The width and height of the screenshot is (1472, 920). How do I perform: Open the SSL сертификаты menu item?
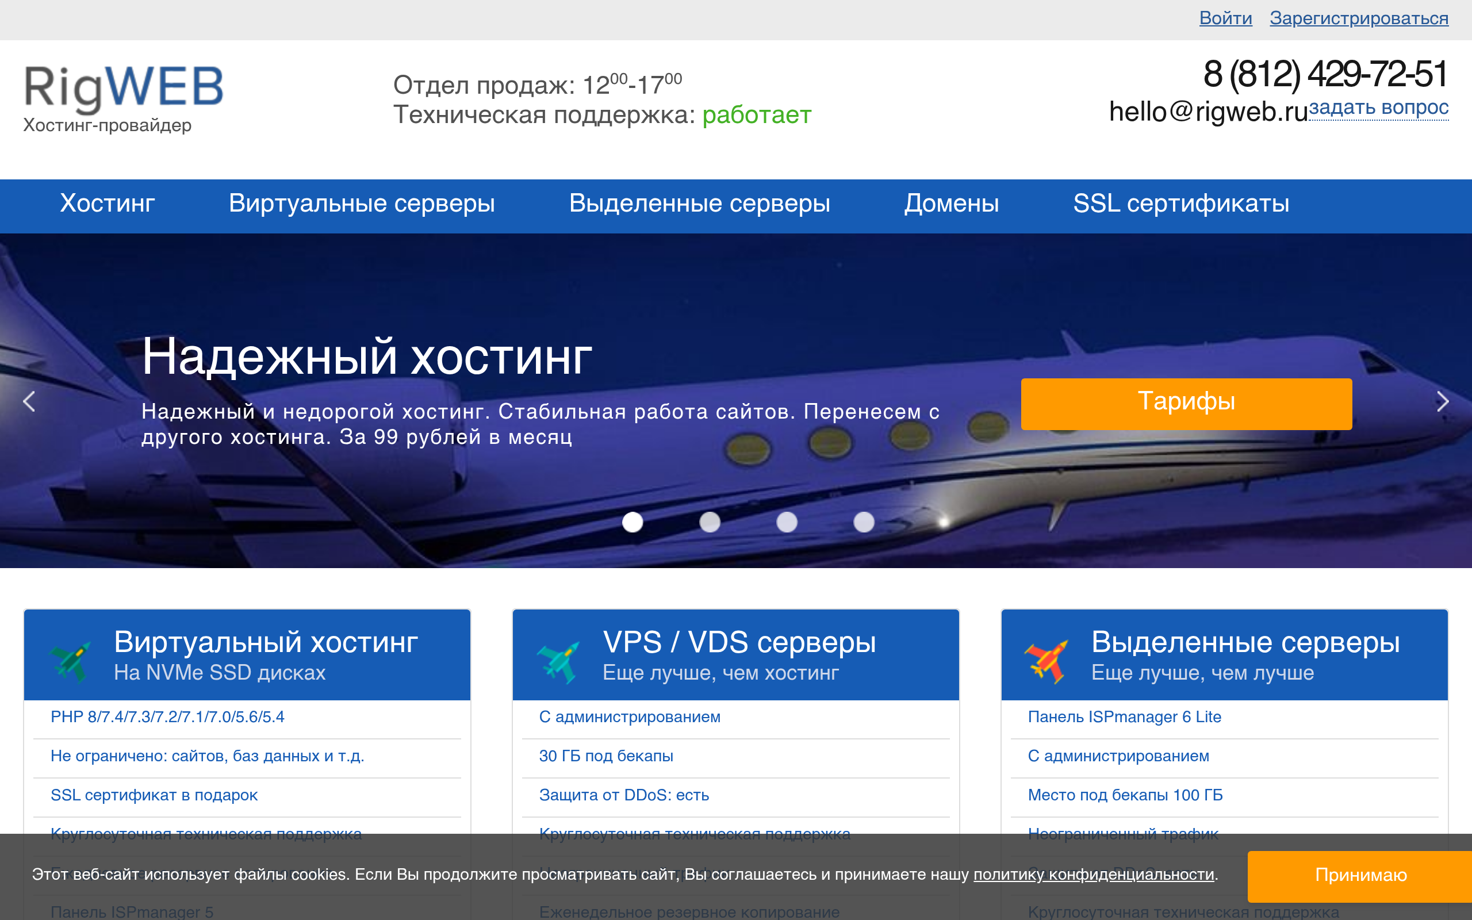(x=1181, y=204)
